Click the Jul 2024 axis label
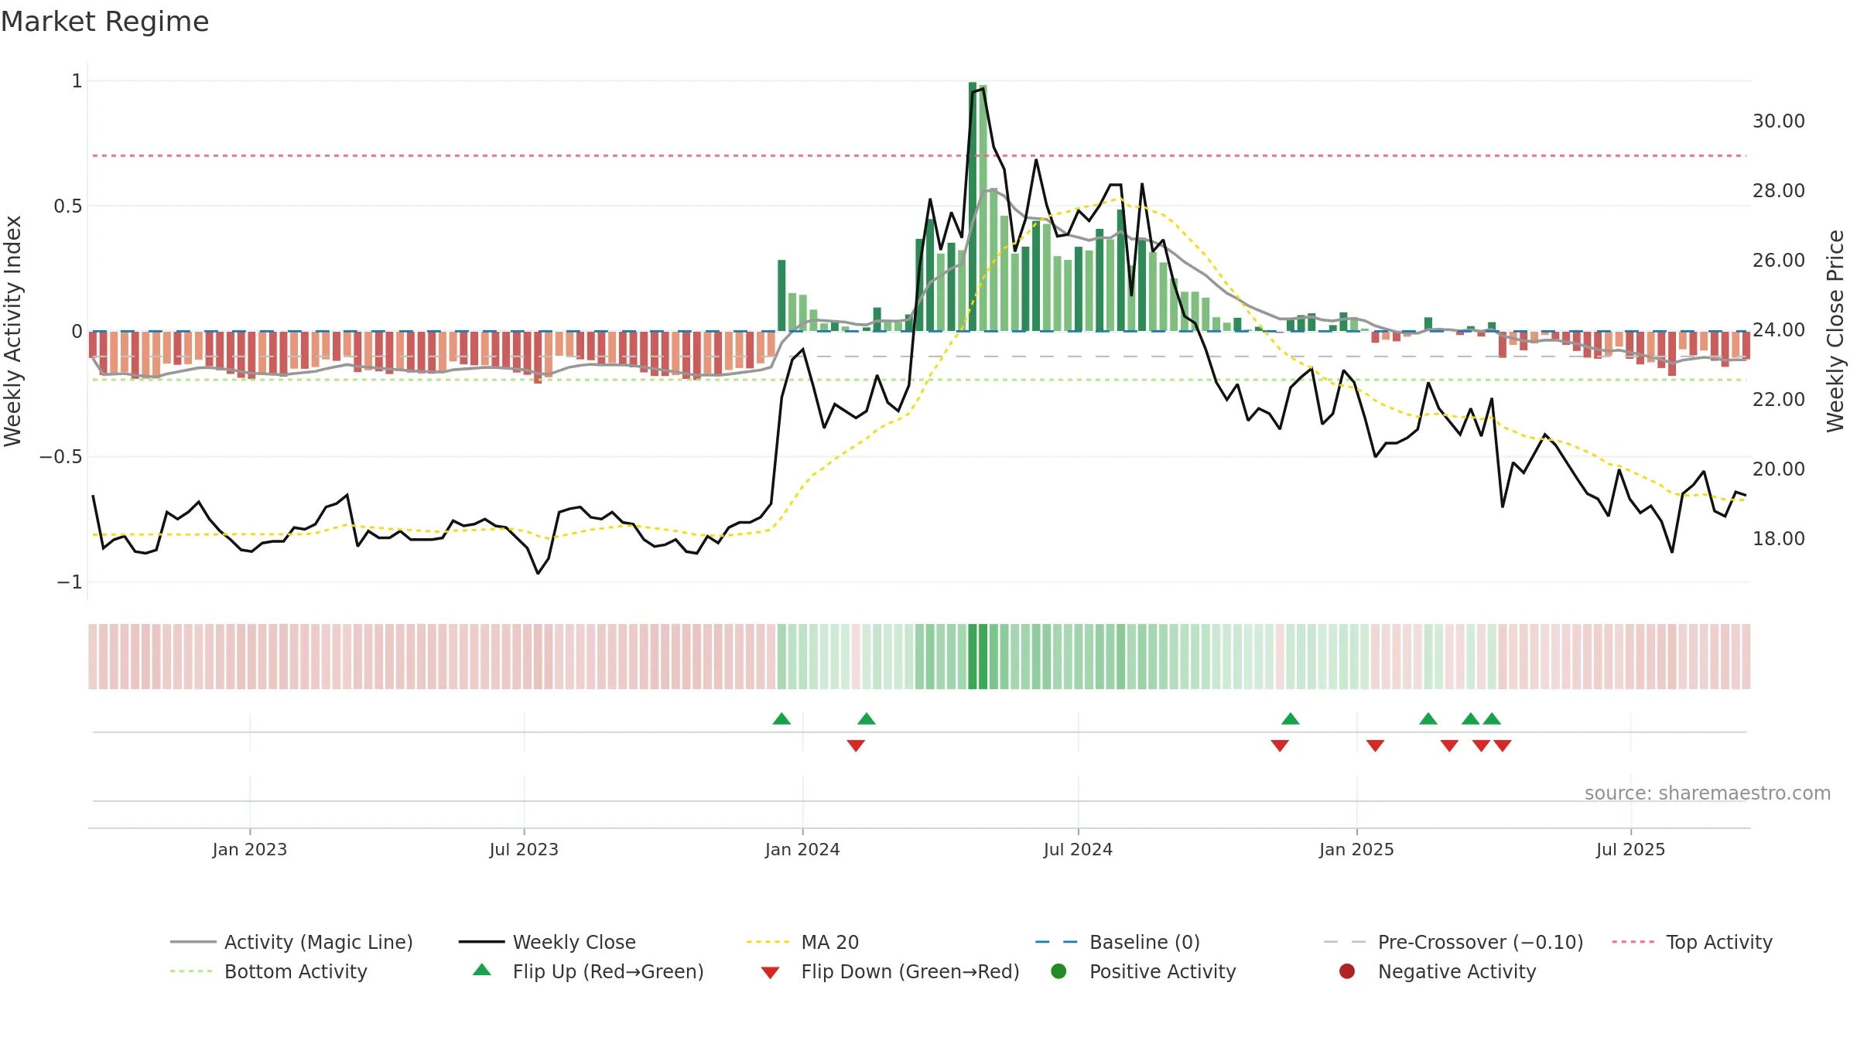1857x1044 pixels. 1078,849
